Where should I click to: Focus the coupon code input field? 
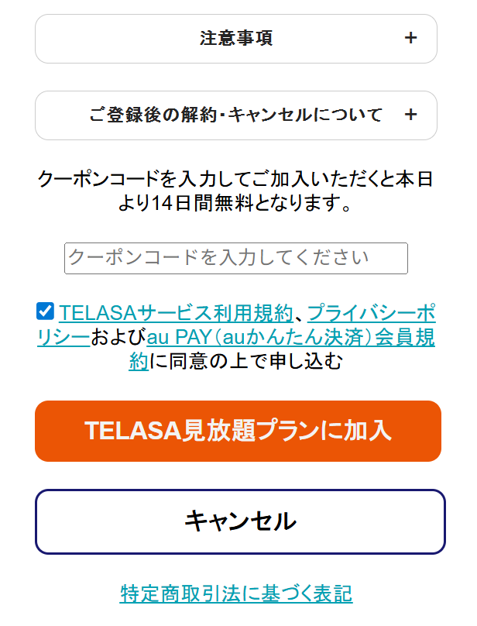pos(235,258)
